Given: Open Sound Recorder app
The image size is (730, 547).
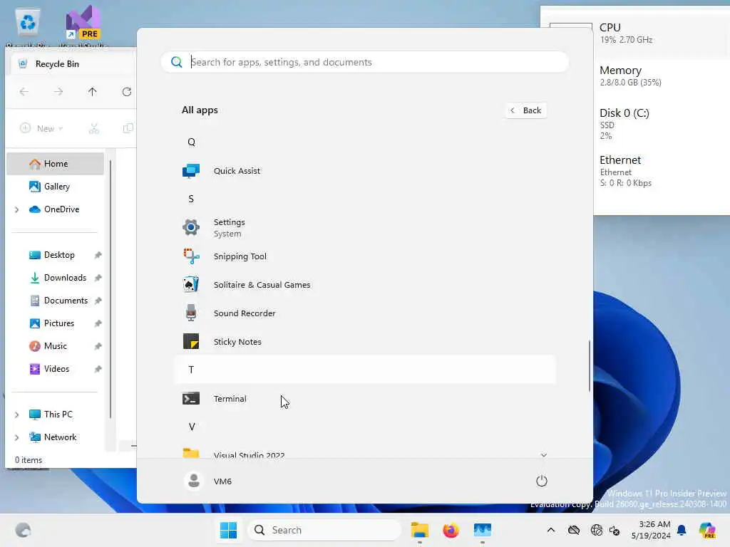Looking at the screenshot, I should (365, 313).
